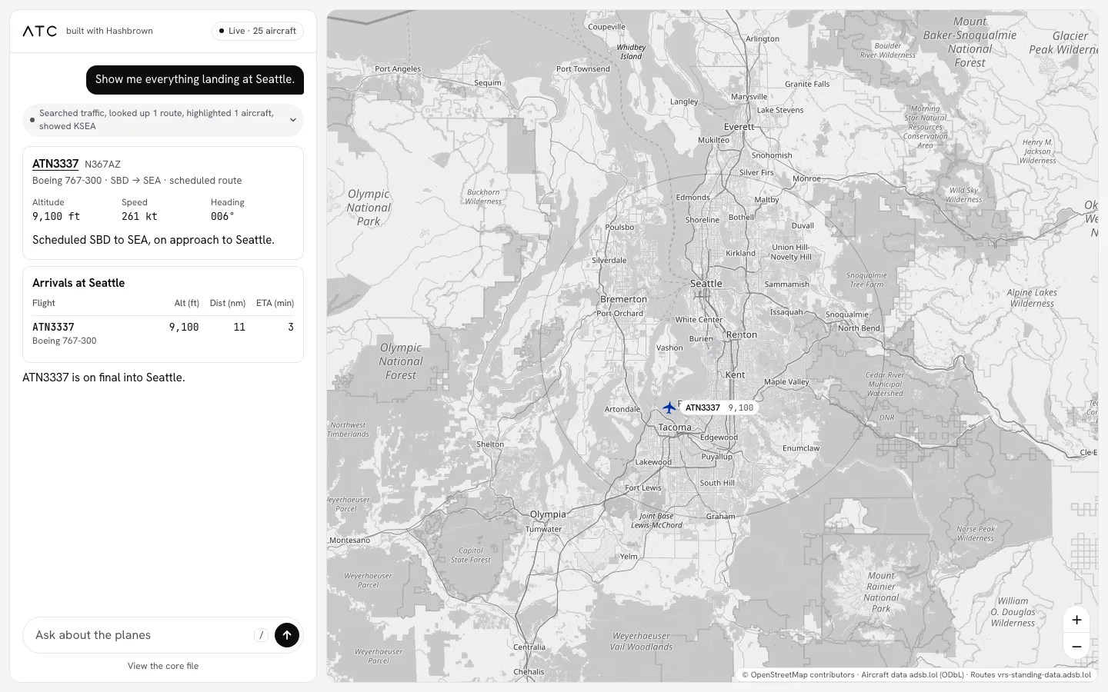Click the Olympia city label on map
The height and width of the screenshot is (692, 1108).
pyautogui.click(x=548, y=514)
